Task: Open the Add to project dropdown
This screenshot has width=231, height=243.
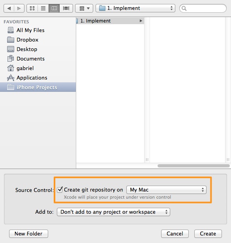Action: click(x=113, y=212)
